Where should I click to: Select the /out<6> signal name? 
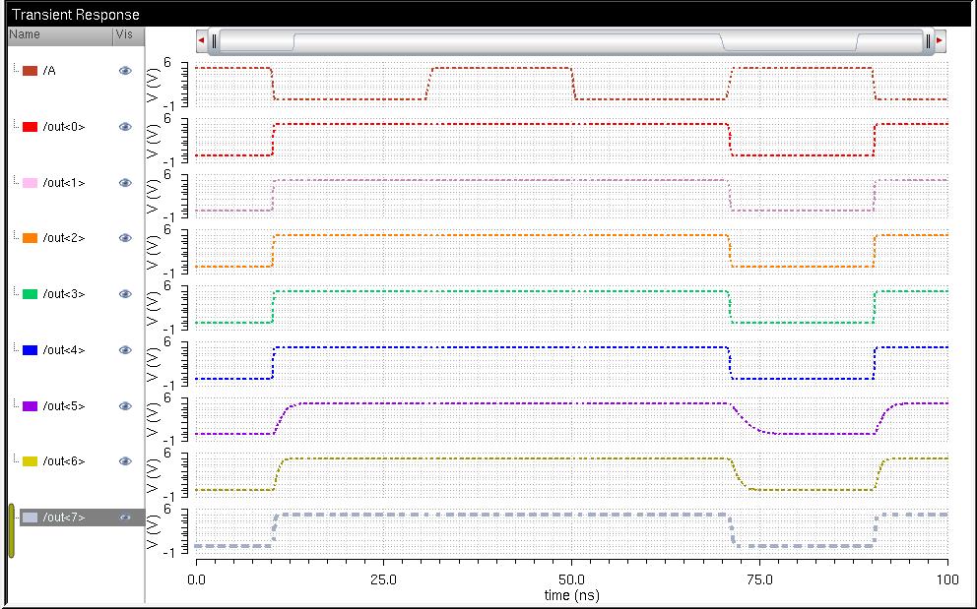pos(64,461)
